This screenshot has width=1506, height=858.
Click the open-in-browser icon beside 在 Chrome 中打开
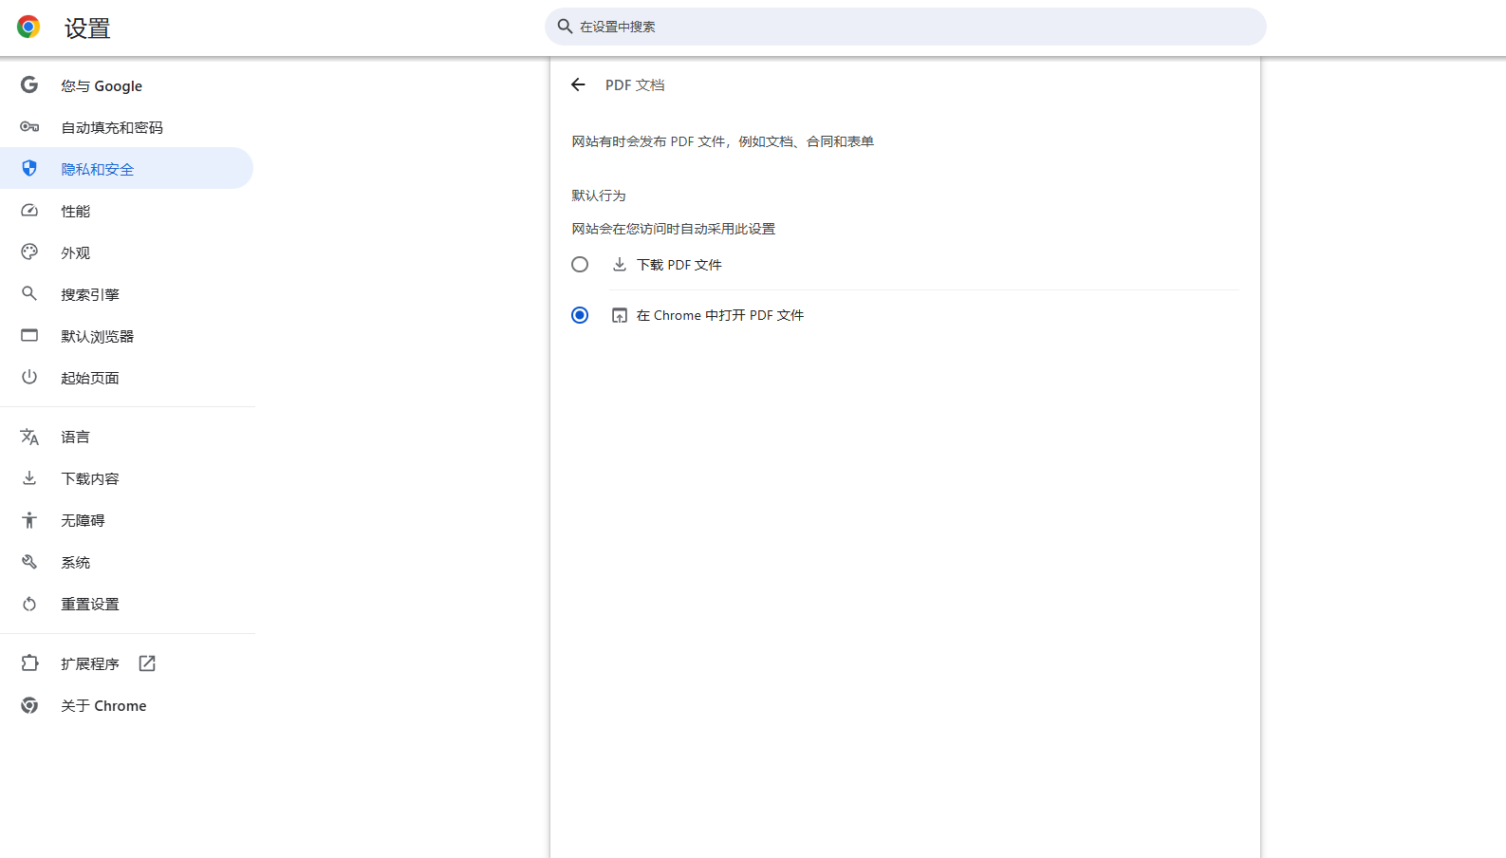tap(620, 315)
